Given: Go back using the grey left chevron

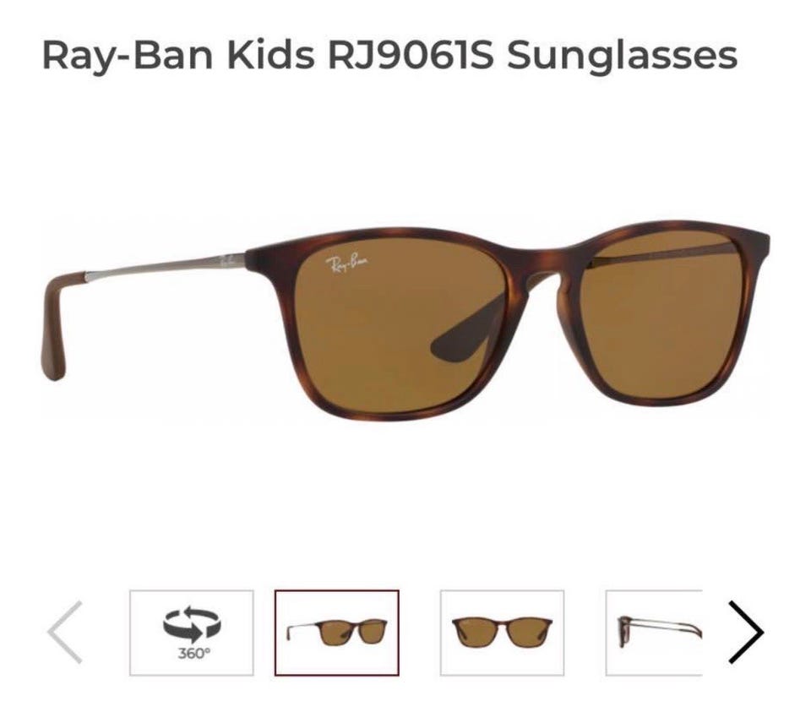Looking at the screenshot, I should (65, 632).
